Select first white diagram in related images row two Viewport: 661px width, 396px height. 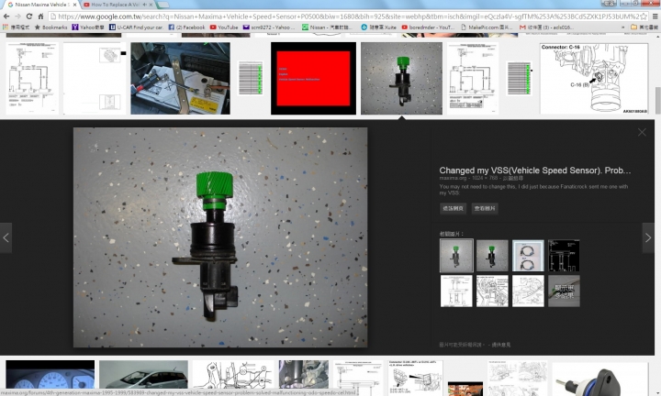click(456, 291)
